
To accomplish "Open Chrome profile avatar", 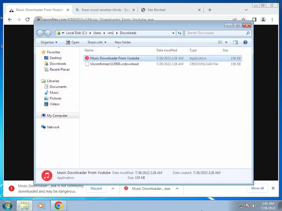I will point(263,20).
